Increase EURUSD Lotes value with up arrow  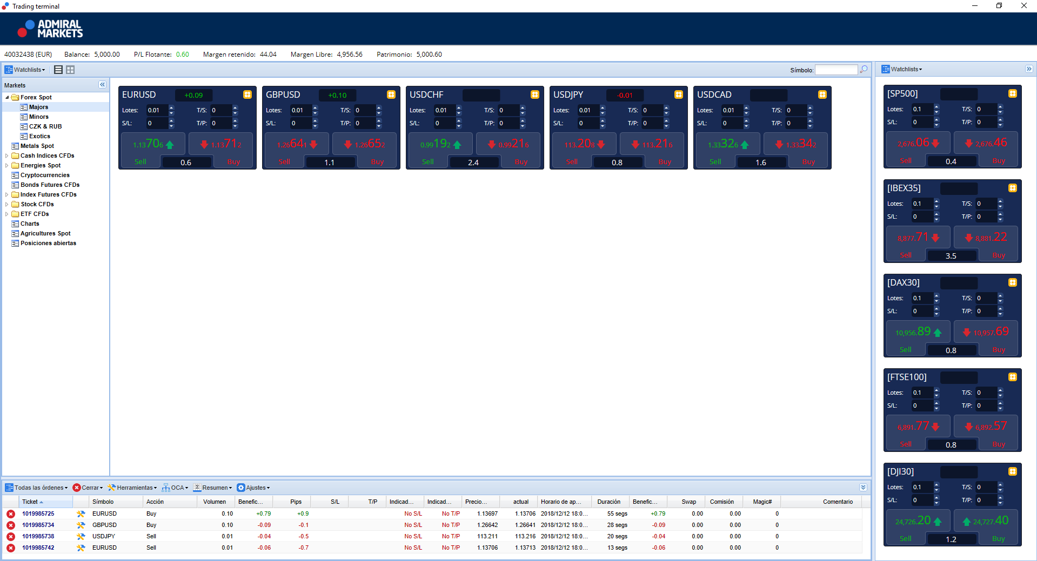click(x=171, y=107)
